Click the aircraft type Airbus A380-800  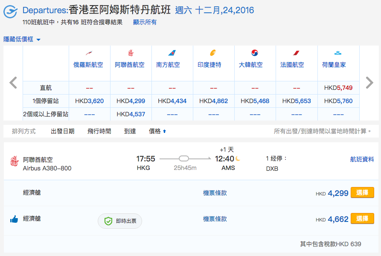(47, 168)
